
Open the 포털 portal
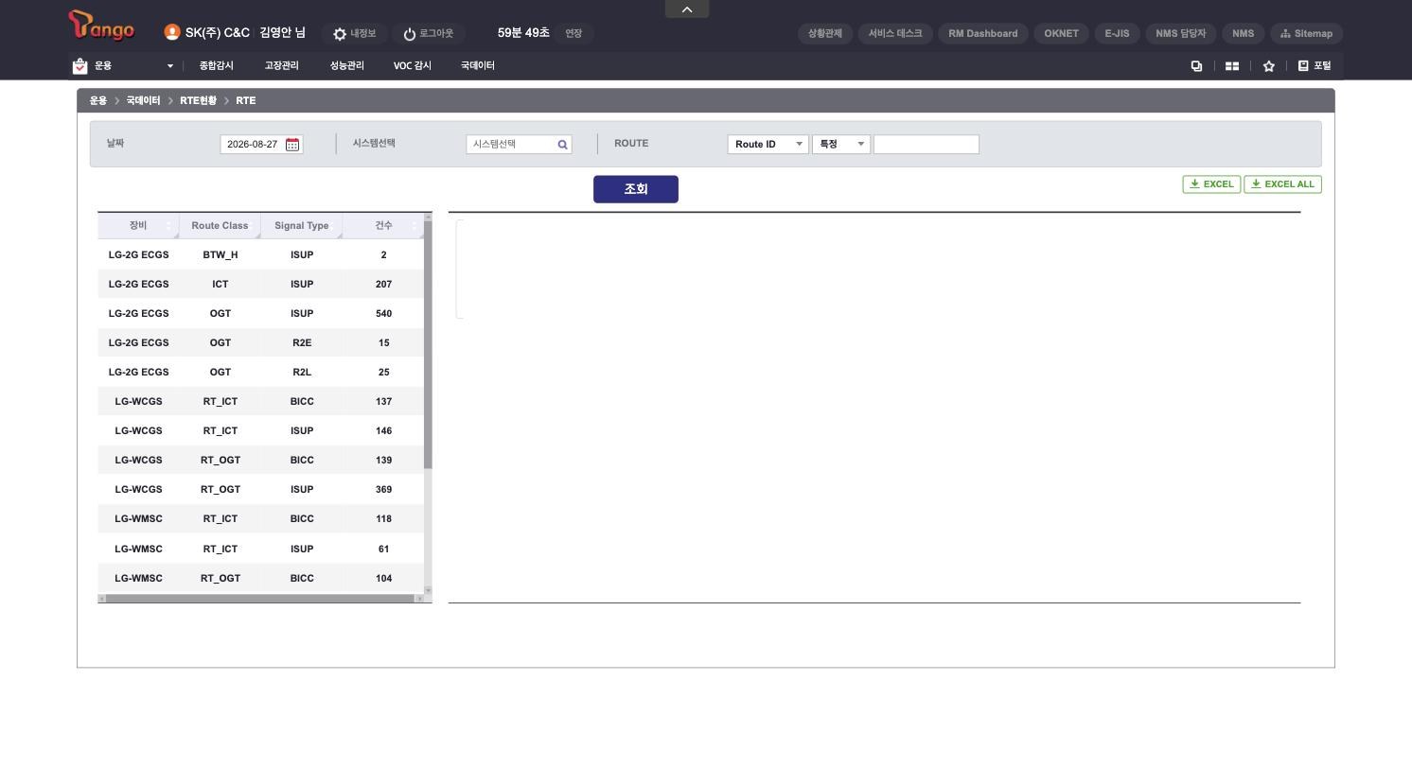click(x=1315, y=66)
